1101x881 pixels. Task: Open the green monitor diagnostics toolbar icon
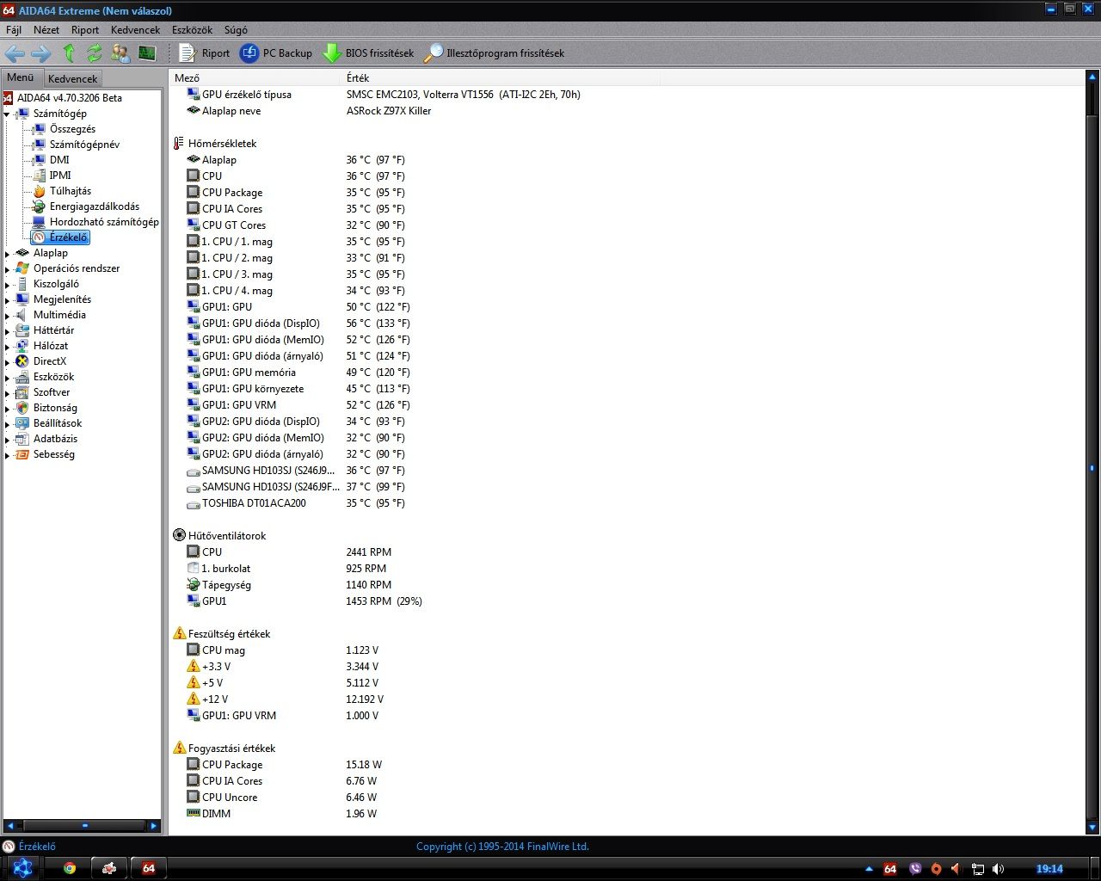(147, 53)
